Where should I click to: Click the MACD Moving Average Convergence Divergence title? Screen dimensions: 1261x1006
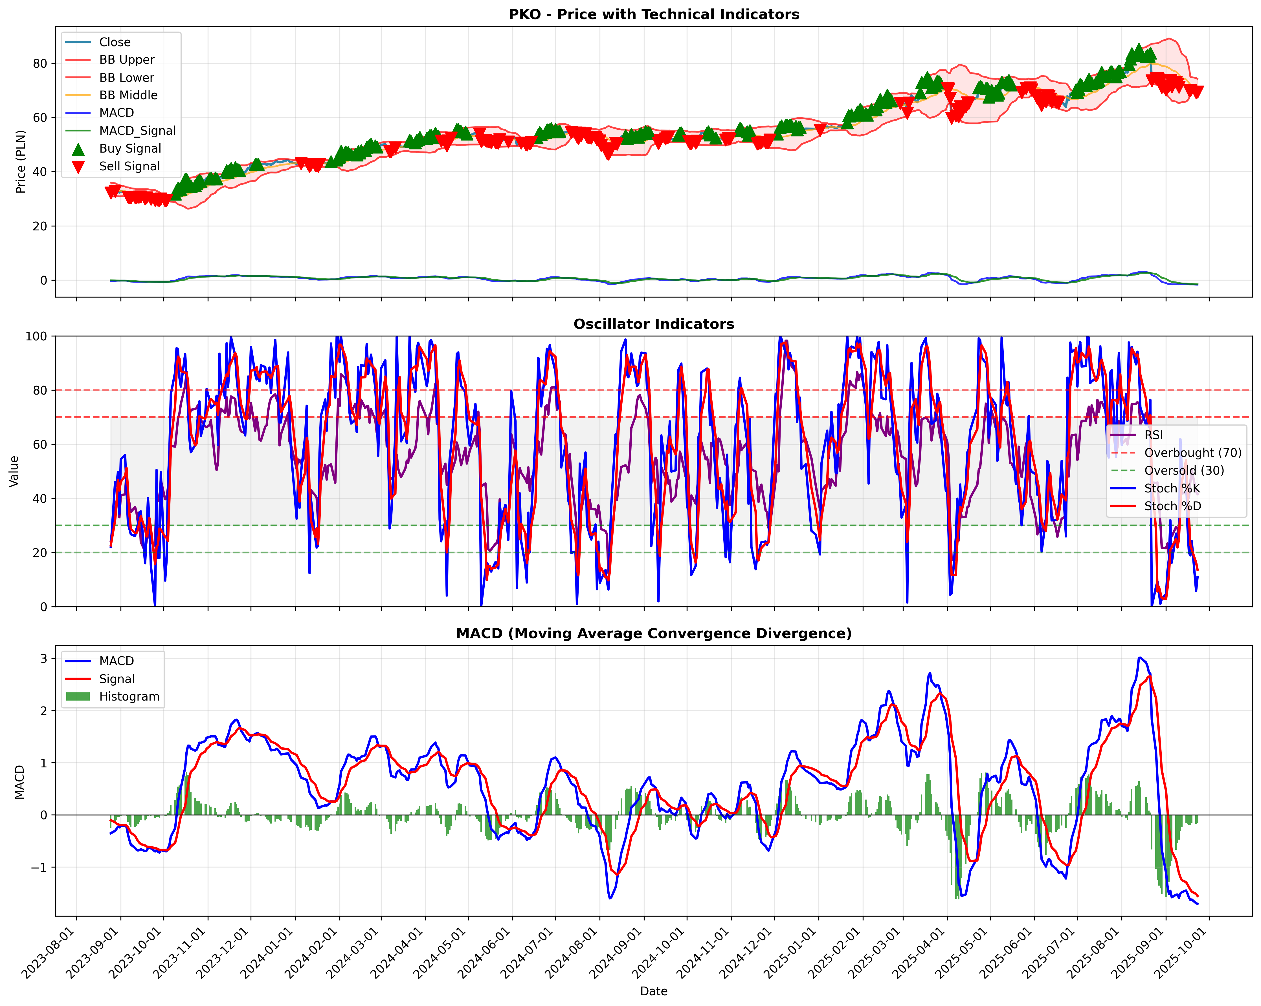(x=654, y=633)
